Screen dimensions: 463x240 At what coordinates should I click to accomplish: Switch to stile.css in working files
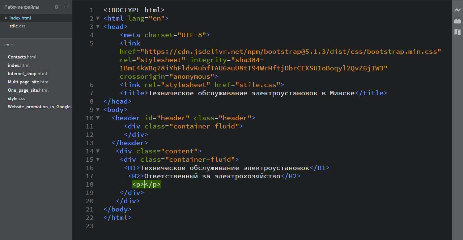click(17, 26)
